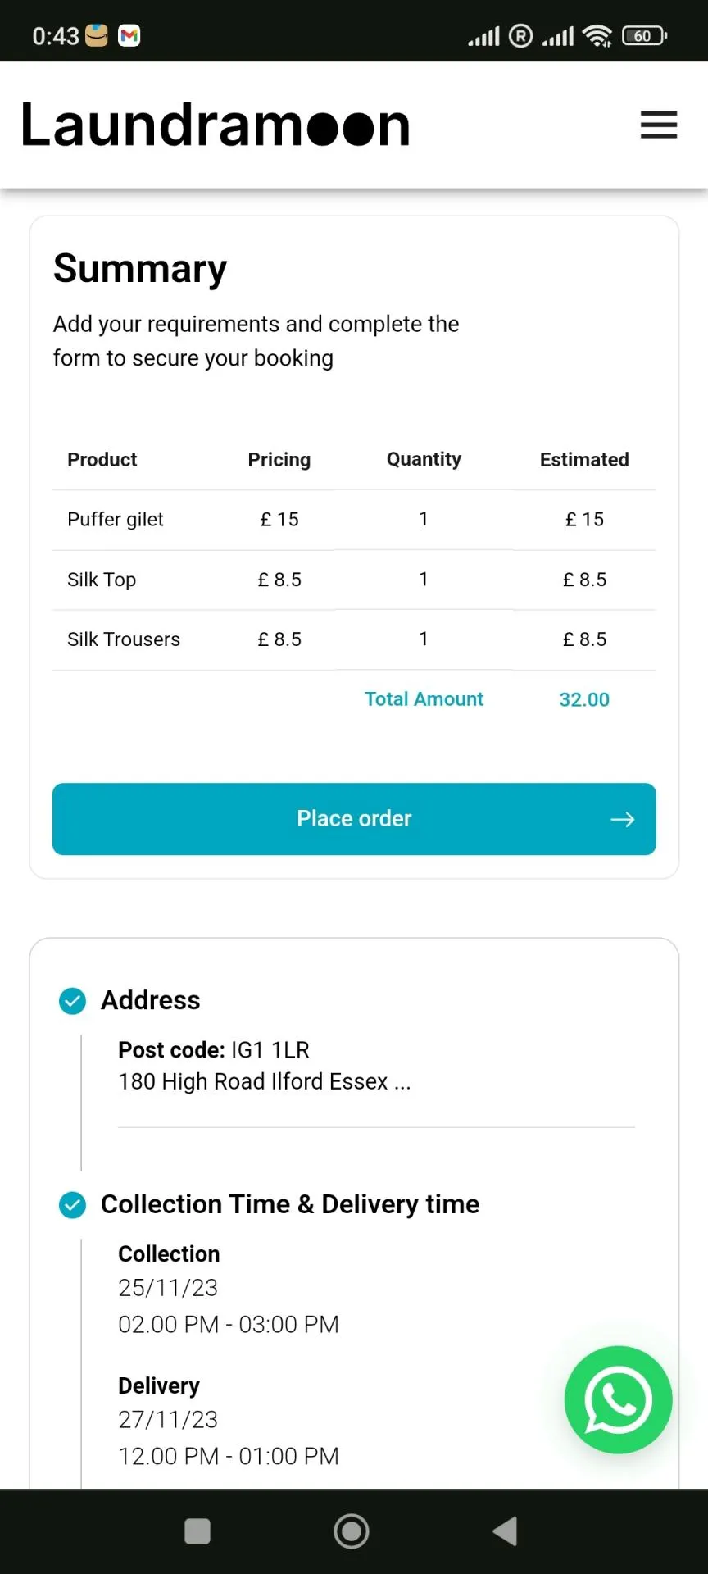Tap the battery status icon
Screen dimensions: 708x1574
tap(644, 36)
